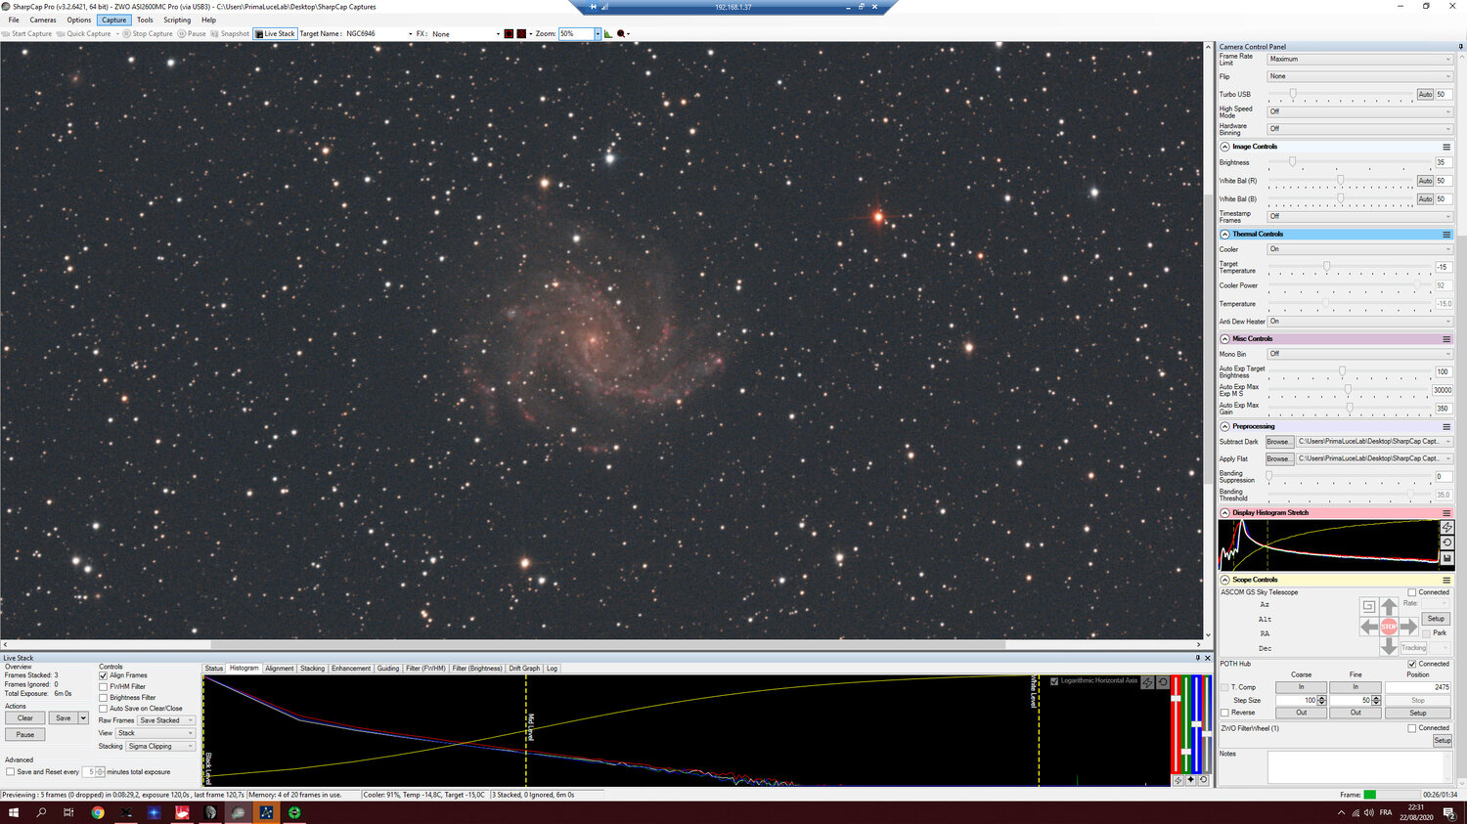The height and width of the screenshot is (824, 1467).
Task: Open the Zoom level dropdown
Action: coord(598,34)
